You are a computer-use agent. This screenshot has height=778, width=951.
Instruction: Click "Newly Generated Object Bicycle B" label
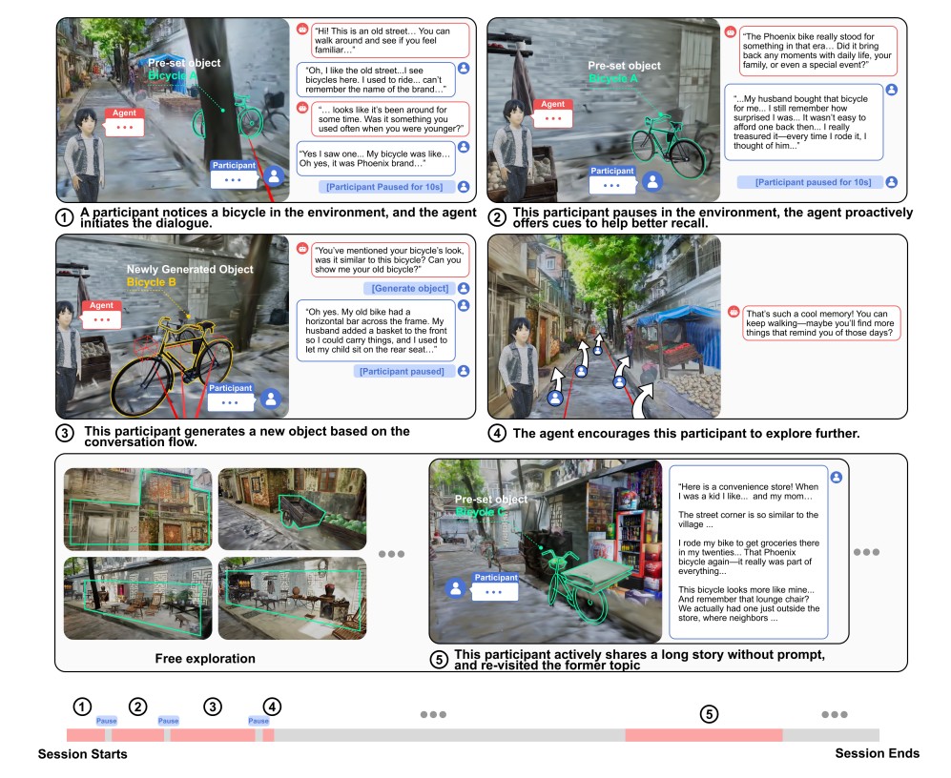pyautogui.click(x=190, y=276)
